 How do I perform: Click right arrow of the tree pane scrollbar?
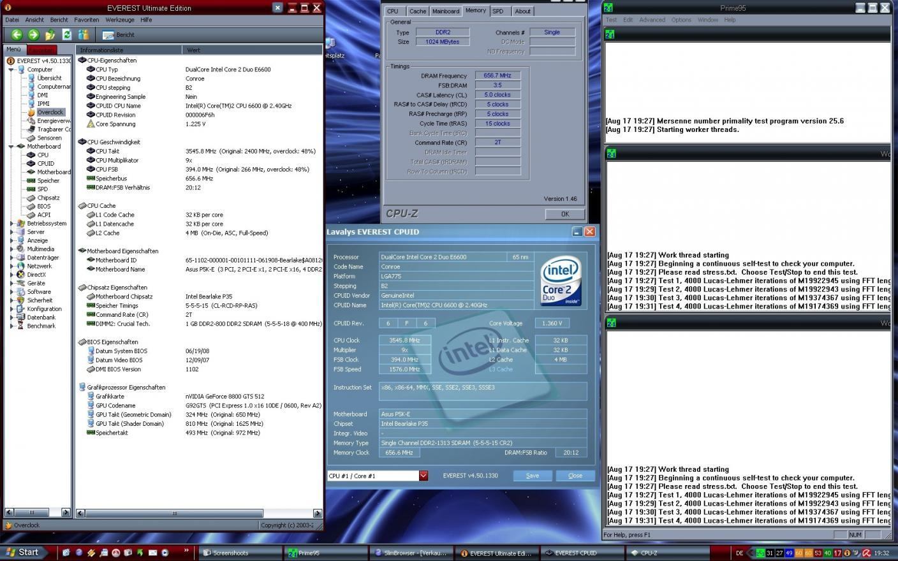point(66,512)
